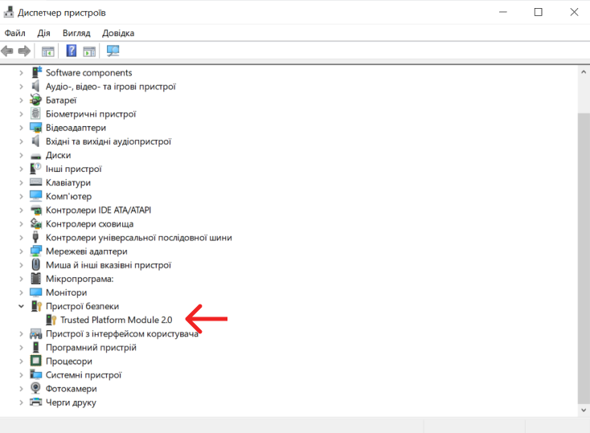Toggle the console tree pane icon
This screenshot has height=433, width=590.
tap(48, 51)
